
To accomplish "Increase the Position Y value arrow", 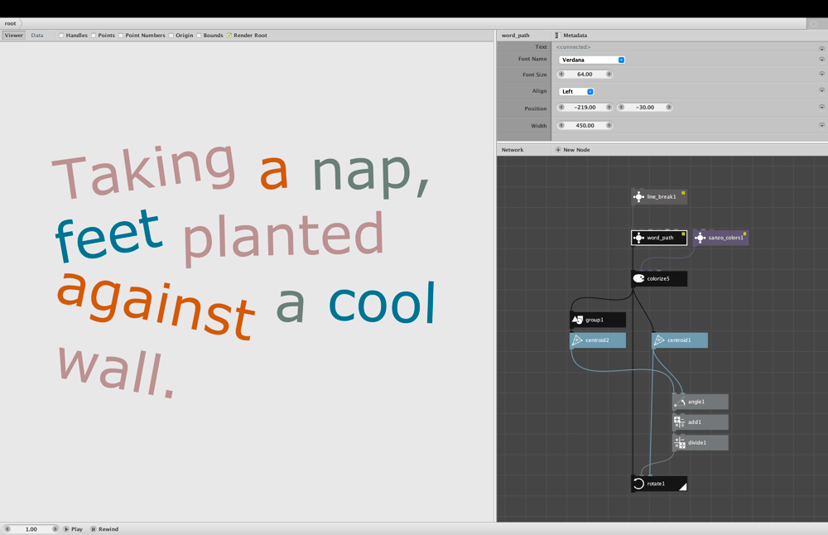I will coord(669,107).
